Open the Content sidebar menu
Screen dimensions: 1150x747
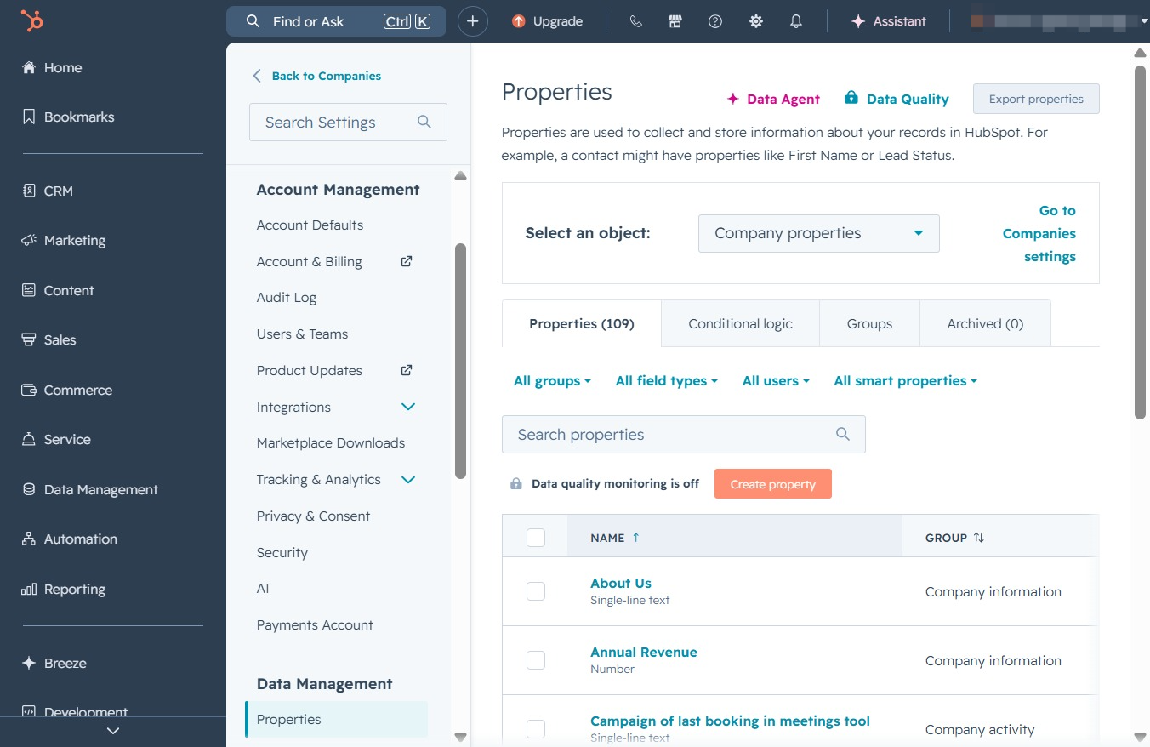(x=58, y=290)
